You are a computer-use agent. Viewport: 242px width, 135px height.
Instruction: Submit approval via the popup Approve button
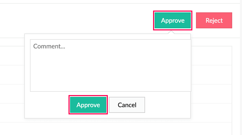pos(88,105)
